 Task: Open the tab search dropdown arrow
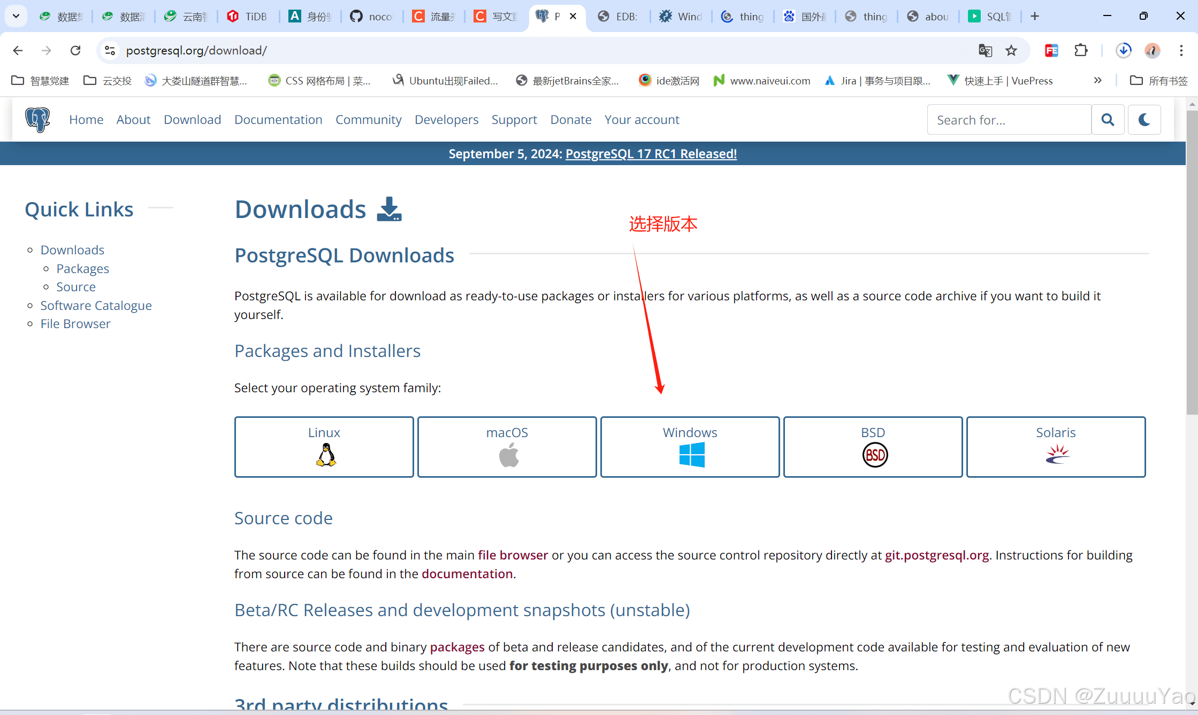(16, 16)
